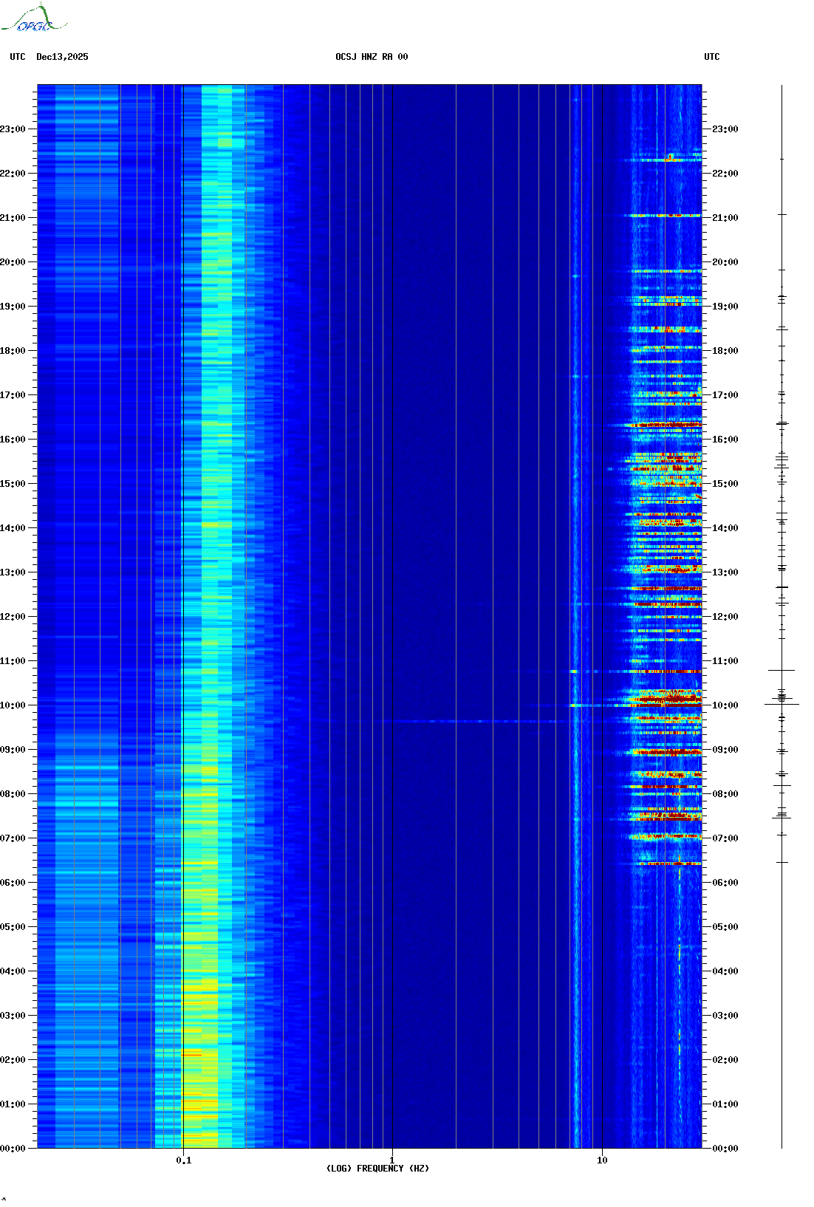This screenshot has height=1207, width=814.
Task: Click the 1 Hz frequency tick label
Action: 391,1160
